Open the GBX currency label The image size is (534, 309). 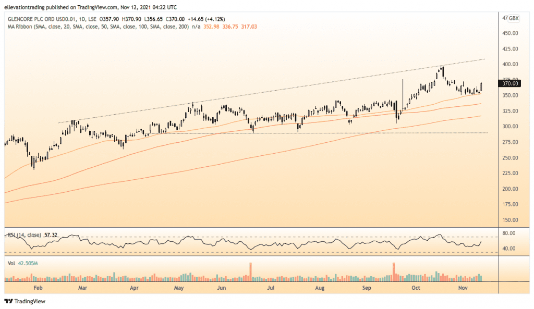pos(514,18)
